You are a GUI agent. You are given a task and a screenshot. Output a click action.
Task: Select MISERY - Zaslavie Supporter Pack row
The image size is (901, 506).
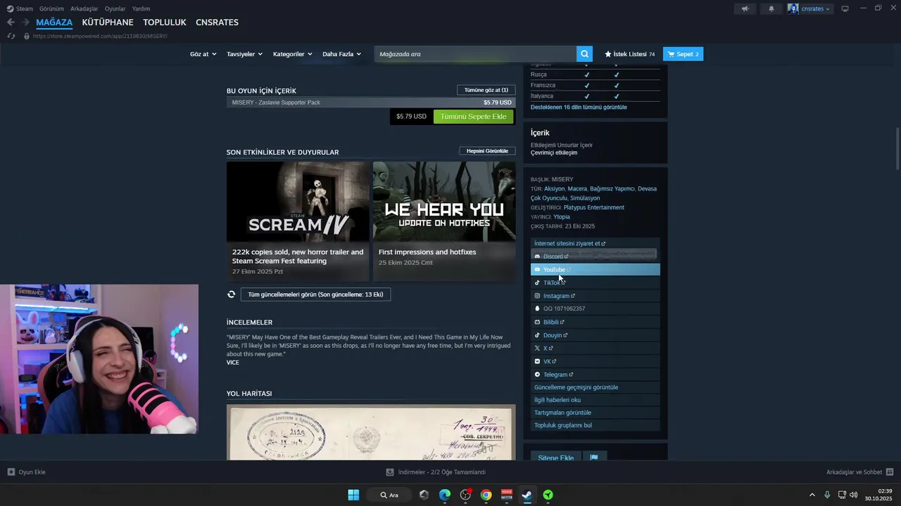[x=371, y=103]
